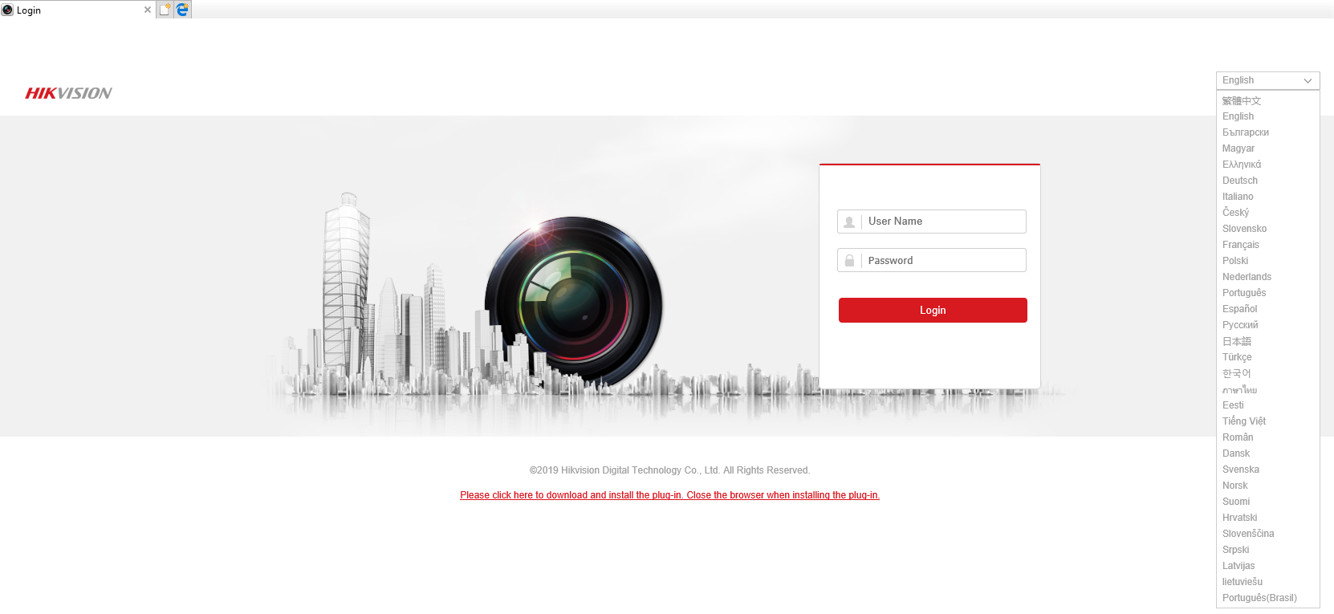
Task: Select Român language option
Action: [1238, 437]
